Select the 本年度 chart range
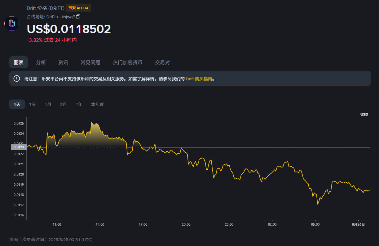The image size is (379, 246). (x=98, y=104)
